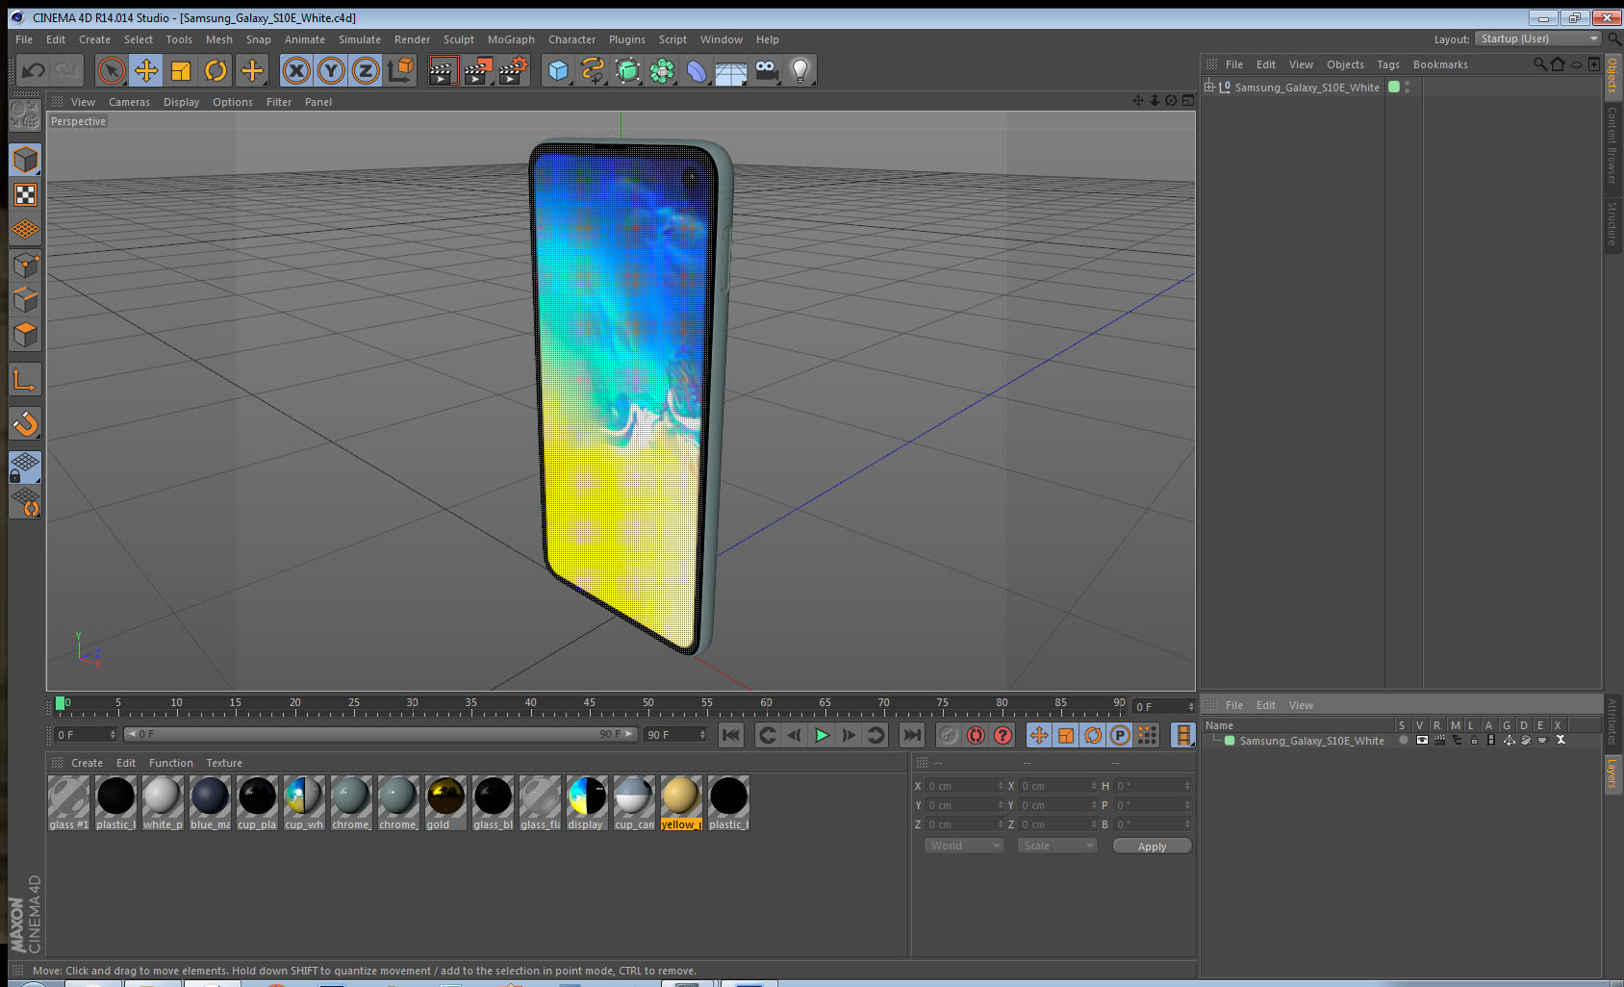This screenshot has height=987, width=1624.
Task: Toggle position keyframe recording
Action: coord(1039,735)
